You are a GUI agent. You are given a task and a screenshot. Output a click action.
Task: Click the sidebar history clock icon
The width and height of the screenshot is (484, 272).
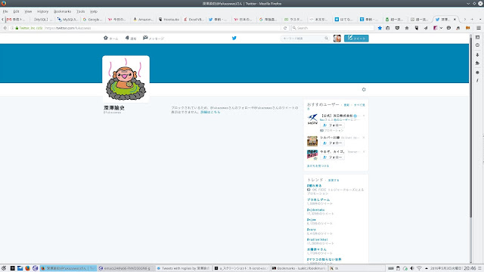477,45
